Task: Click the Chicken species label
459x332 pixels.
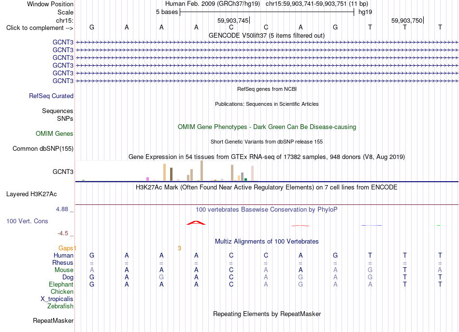Action: [x=62, y=291]
